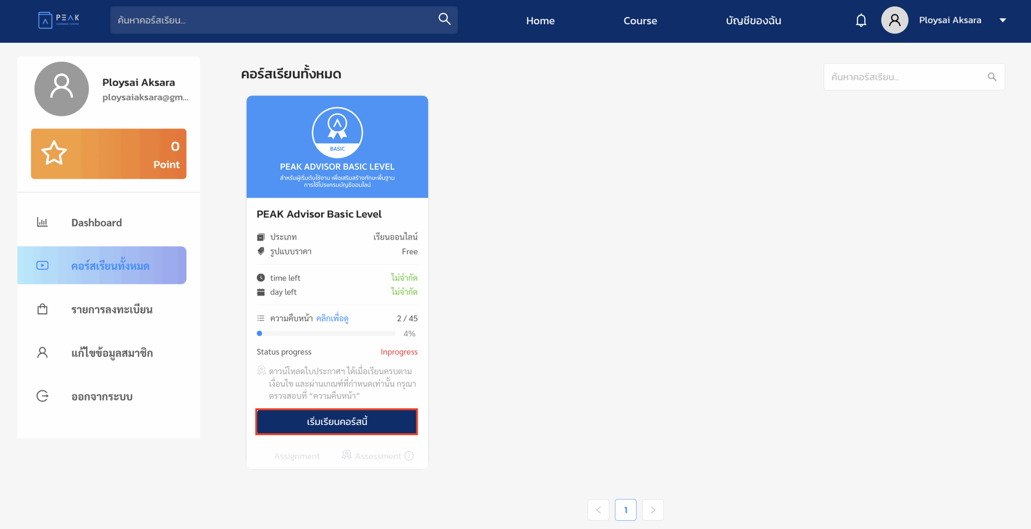Click the logout icon in sidebar
The image size is (1031, 529).
tap(42, 396)
